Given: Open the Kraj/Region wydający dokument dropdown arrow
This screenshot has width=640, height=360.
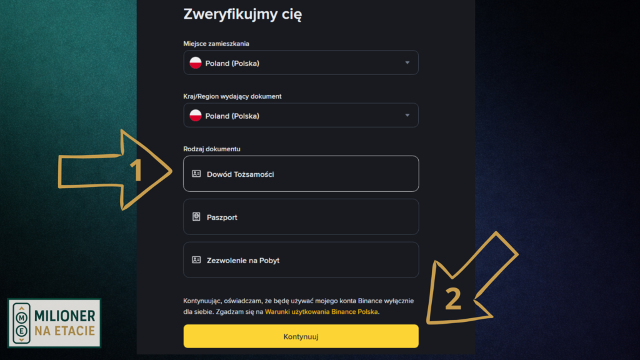Looking at the screenshot, I should click(407, 116).
